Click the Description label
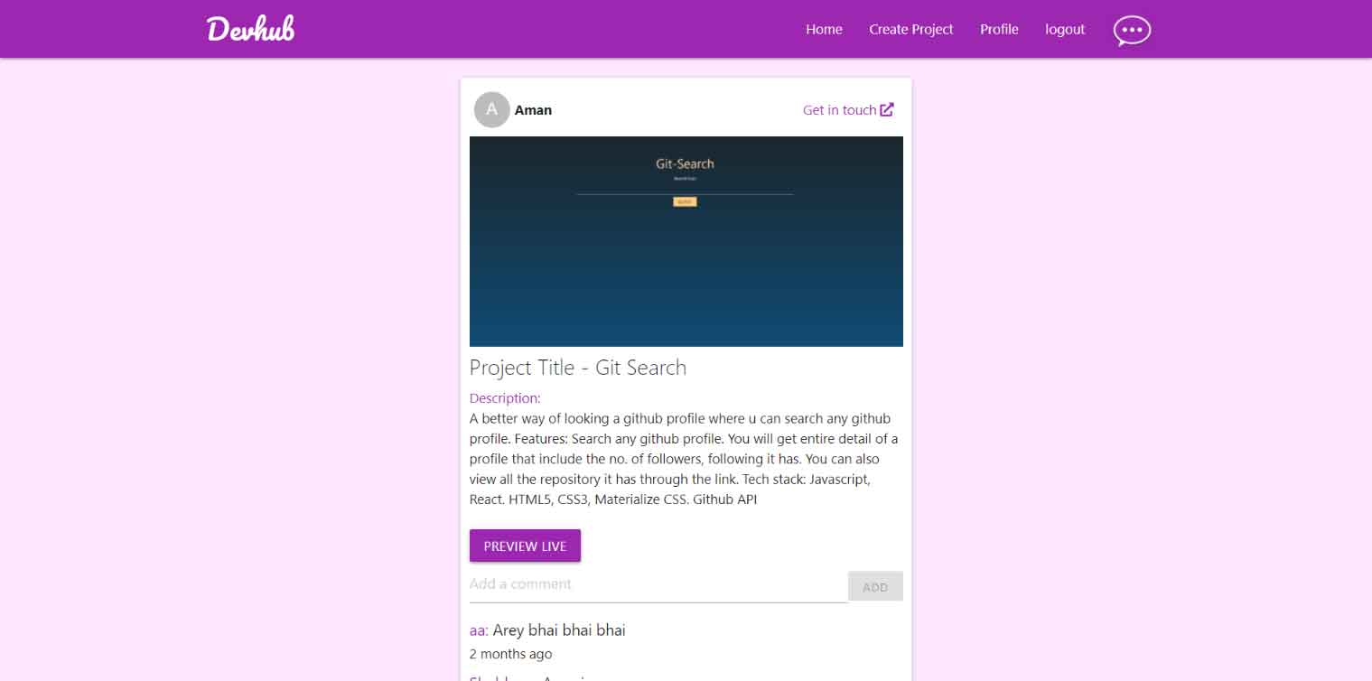Image resolution: width=1372 pixels, height=681 pixels. pos(505,398)
